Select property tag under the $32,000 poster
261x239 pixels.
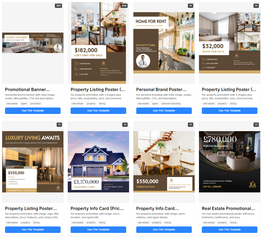(x=222, y=104)
